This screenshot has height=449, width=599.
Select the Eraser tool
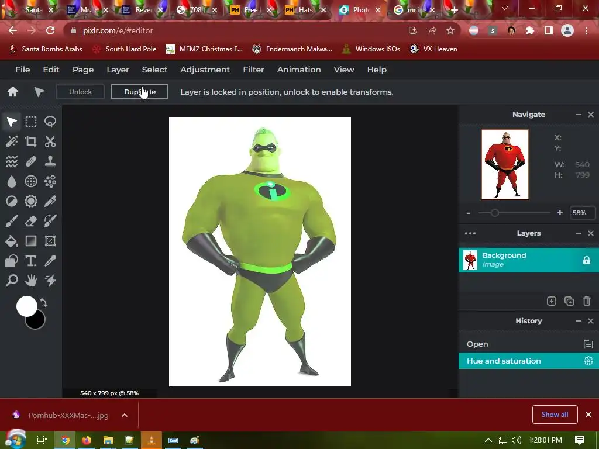coord(31,221)
